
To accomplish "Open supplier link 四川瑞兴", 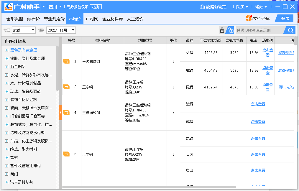I will 286,87.
